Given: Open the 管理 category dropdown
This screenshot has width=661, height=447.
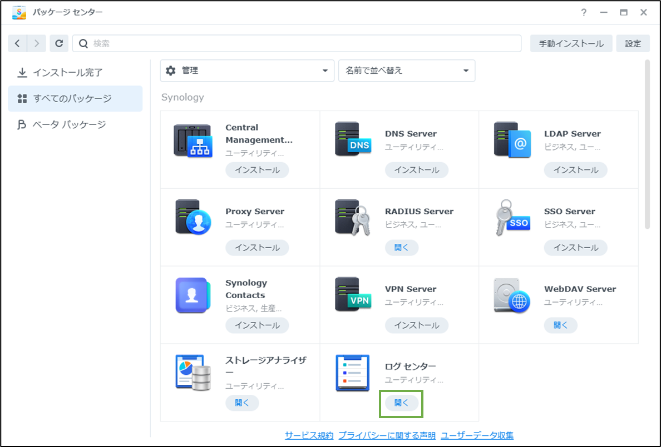Looking at the screenshot, I should click(247, 71).
